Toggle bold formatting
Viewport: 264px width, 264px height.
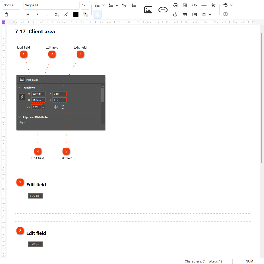[x=28, y=14]
